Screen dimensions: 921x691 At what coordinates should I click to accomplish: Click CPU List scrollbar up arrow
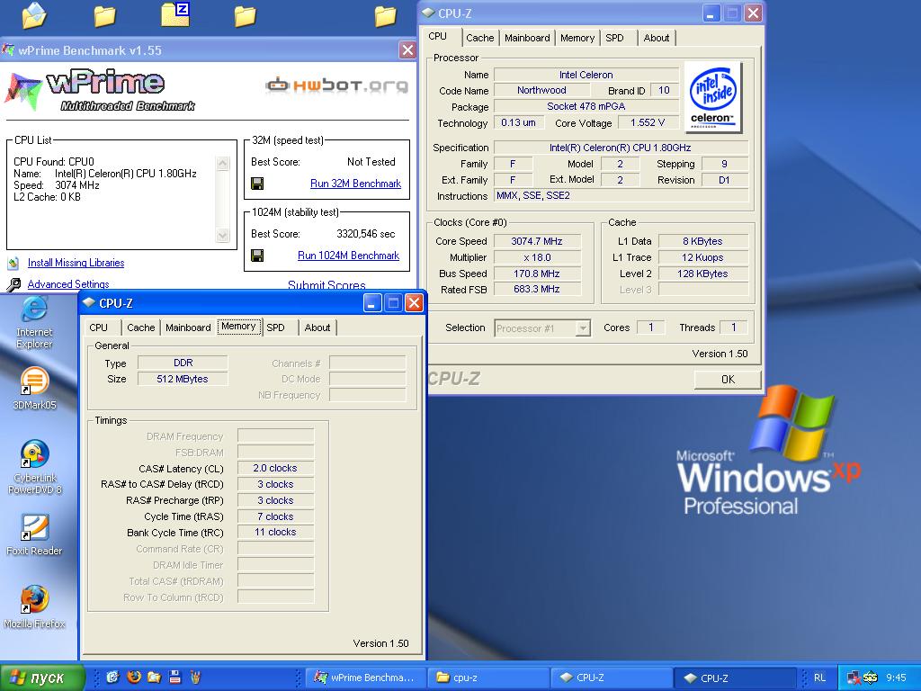tap(223, 164)
